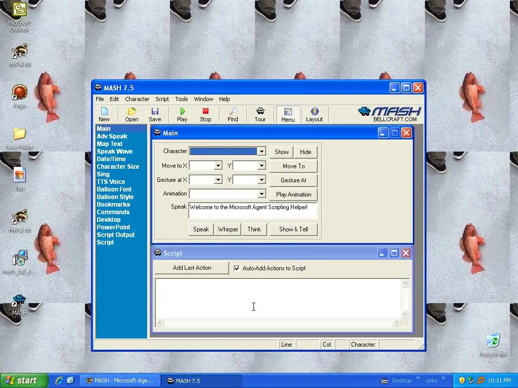The height and width of the screenshot is (388, 518).
Task: Select the mash_full_s... installer desktop icon
Action: pyautogui.click(x=19, y=262)
